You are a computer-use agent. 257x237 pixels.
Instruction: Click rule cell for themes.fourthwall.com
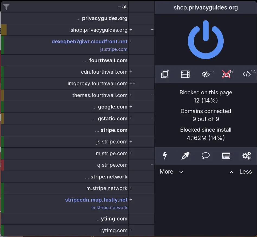coord(142,95)
